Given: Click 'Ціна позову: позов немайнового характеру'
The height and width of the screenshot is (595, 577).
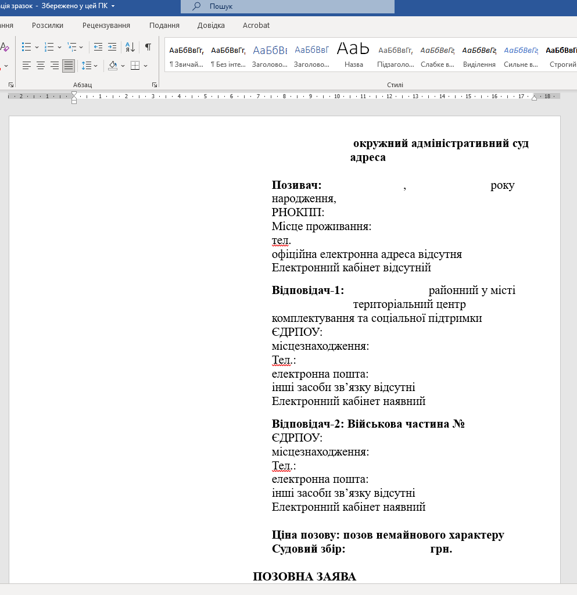Looking at the screenshot, I should 388,535.
